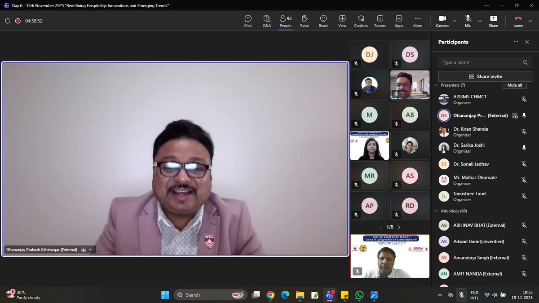The image size is (539, 303).
Task: Expand the Camera options dropdown
Action: [x=454, y=21]
